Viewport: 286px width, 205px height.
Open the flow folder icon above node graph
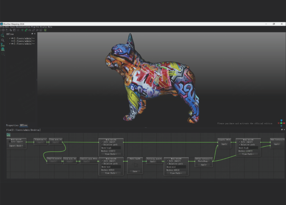[x=8, y=135]
